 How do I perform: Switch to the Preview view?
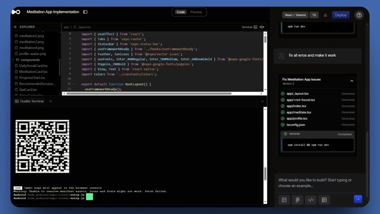tap(196, 12)
